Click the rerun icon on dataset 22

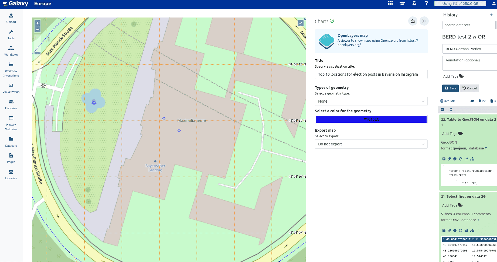click(461, 159)
